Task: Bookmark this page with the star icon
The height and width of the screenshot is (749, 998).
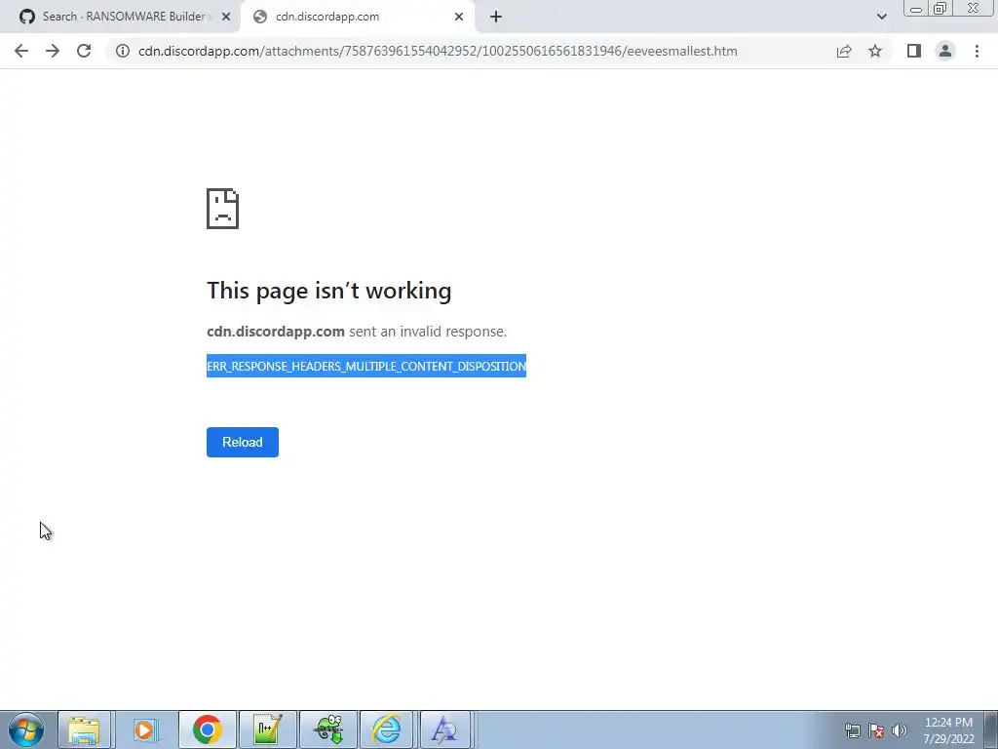Action: pos(875,51)
